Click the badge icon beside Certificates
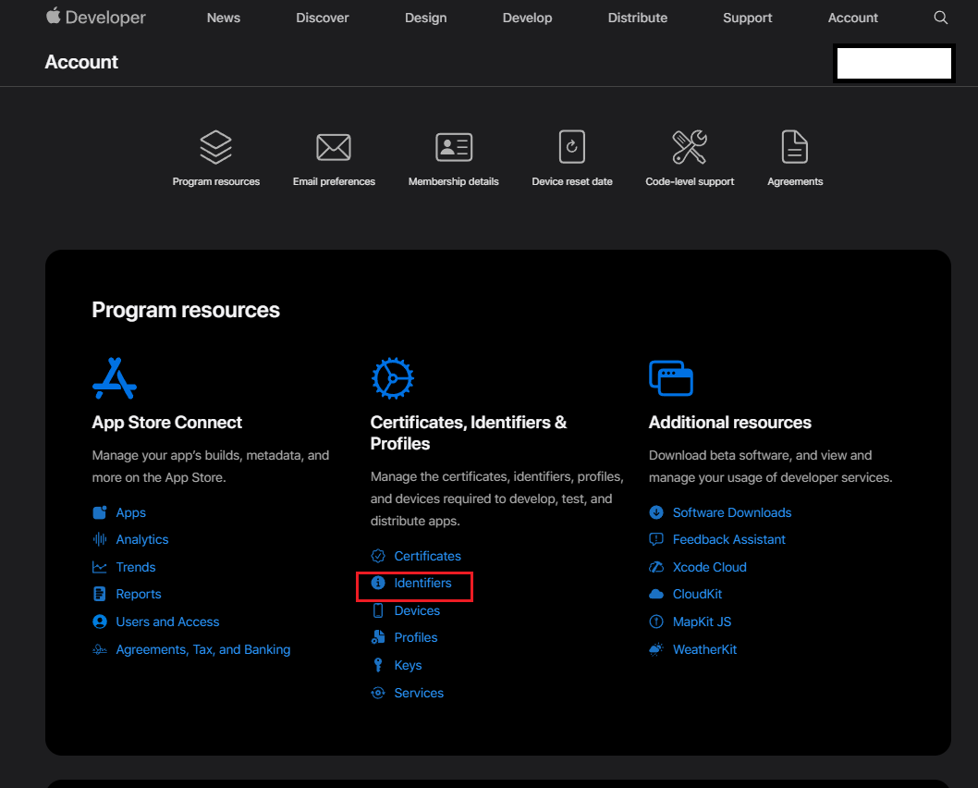This screenshot has height=788, width=978. (x=378, y=556)
